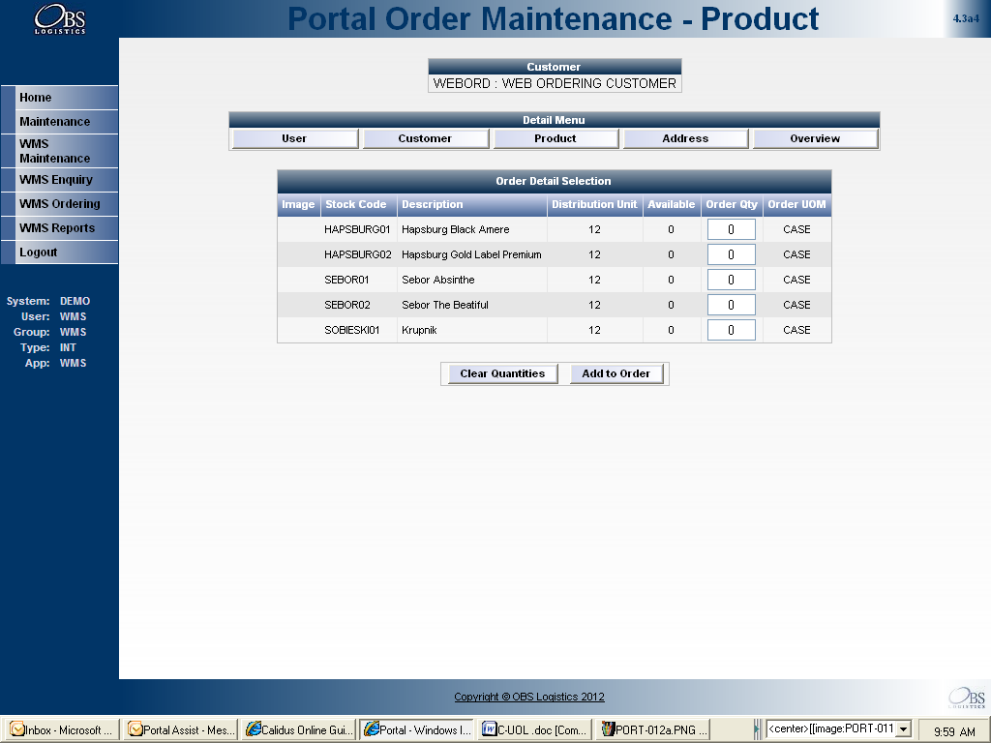Select stock code HAPSBURG01
The width and height of the screenshot is (991, 743).
(357, 229)
